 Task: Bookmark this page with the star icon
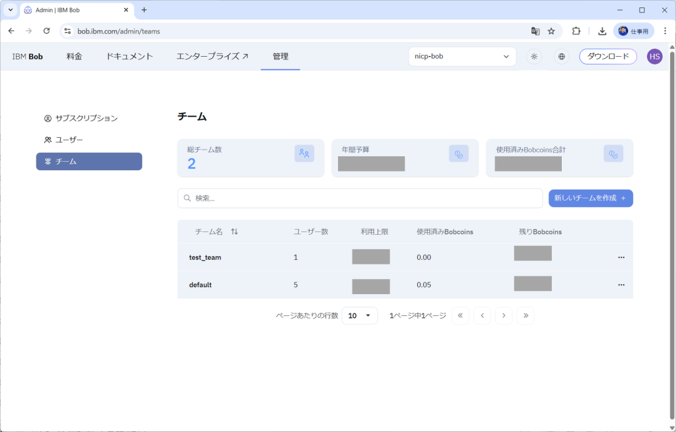pyautogui.click(x=551, y=31)
